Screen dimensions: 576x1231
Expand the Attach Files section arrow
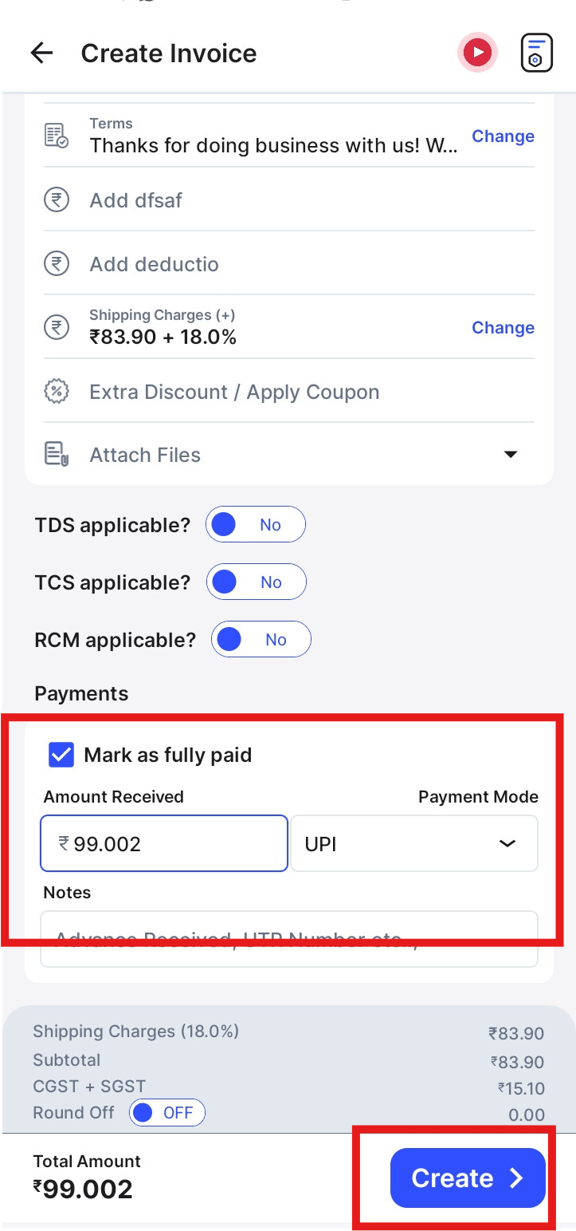click(x=511, y=455)
